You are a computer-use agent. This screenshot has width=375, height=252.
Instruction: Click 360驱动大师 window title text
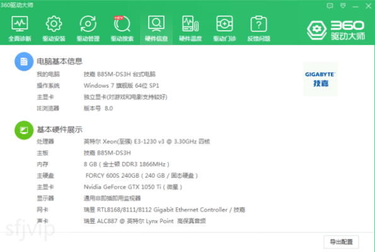tap(17, 5)
